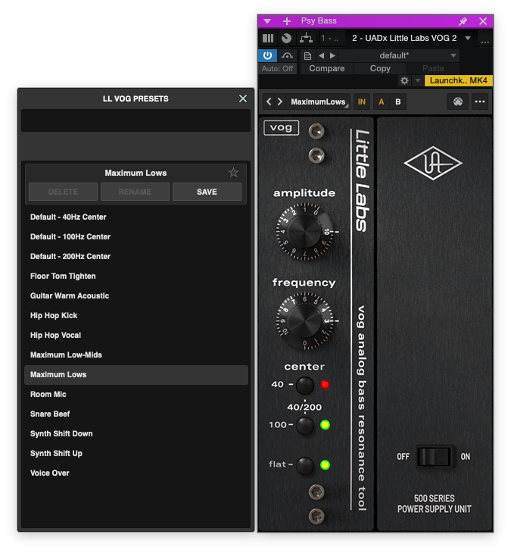Open the macro knob icon
This screenshot has width=511, height=553.
[x=286, y=38]
